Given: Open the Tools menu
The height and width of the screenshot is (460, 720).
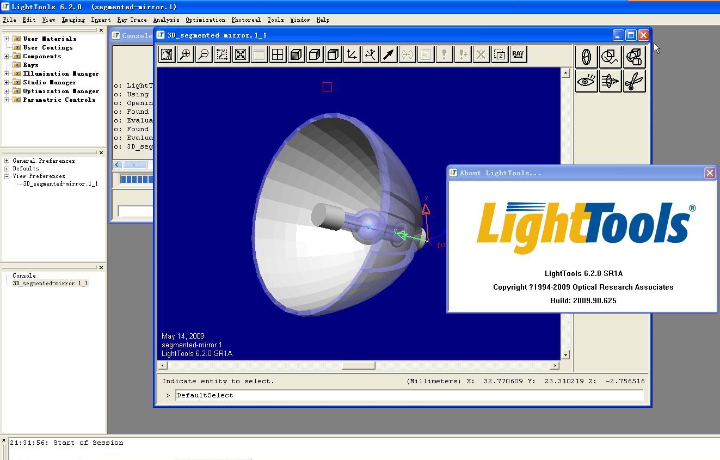Looking at the screenshot, I should [275, 20].
